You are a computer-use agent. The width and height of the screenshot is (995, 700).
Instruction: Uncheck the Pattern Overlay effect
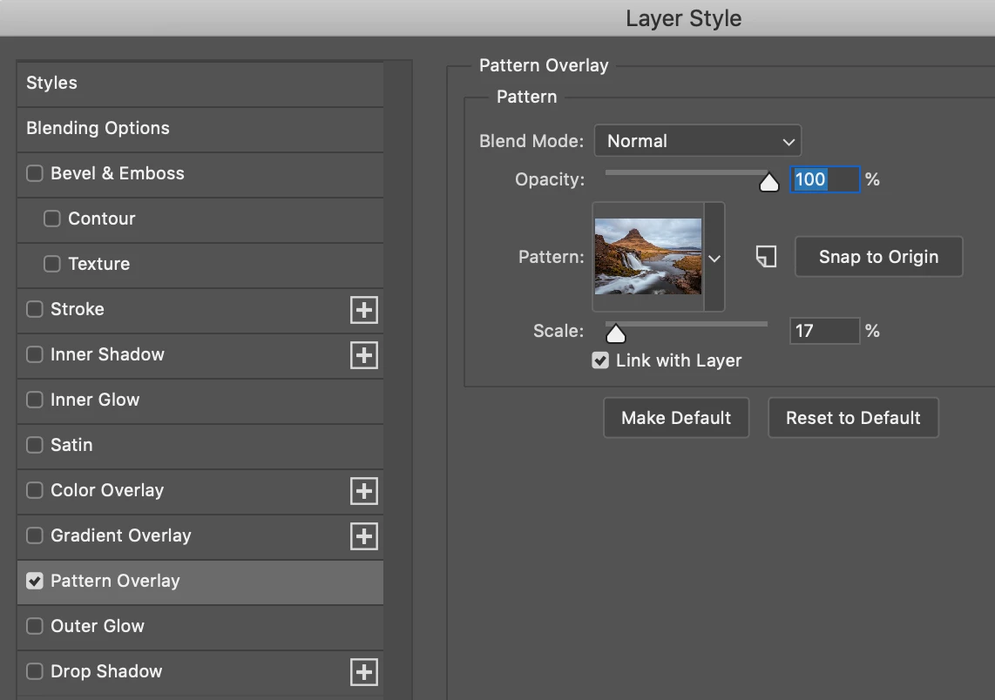tap(35, 581)
